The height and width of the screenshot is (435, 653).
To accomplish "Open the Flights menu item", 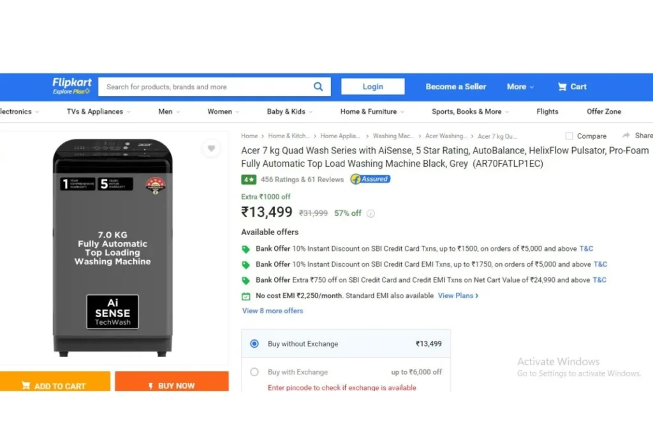I will (547, 111).
